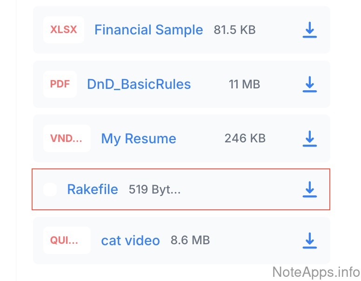Click the truncated 519 Byt... size text
This screenshot has width=361, height=281.
[x=154, y=189]
